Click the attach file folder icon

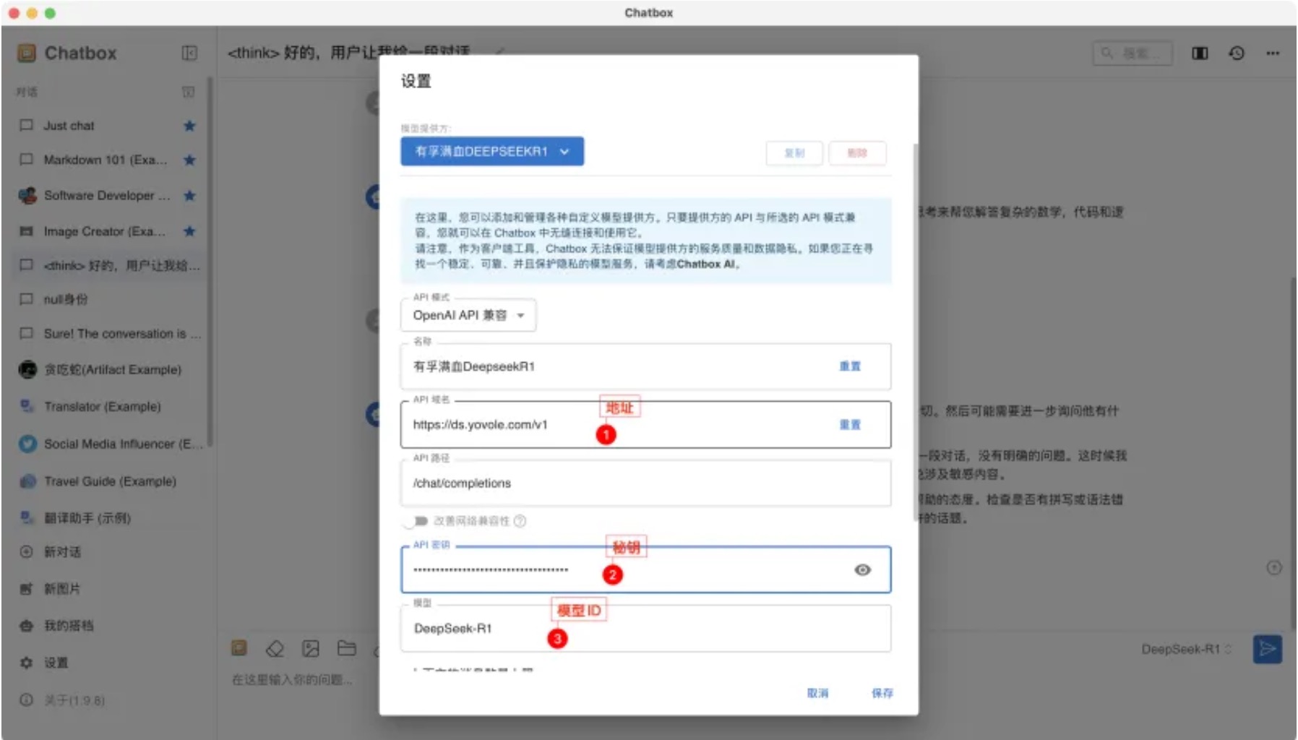tap(347, 648)
